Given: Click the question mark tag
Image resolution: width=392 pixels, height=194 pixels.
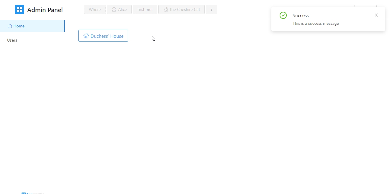Looking at the screenshot, I should pyautogui.click(x=211, y=9).
